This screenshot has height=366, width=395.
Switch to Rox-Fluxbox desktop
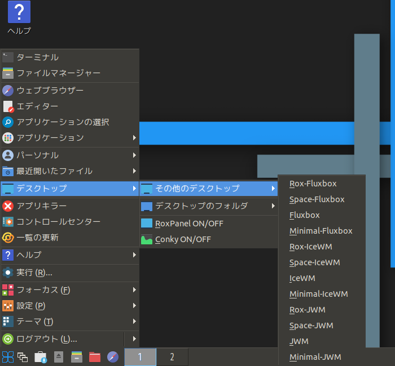(x=322, y=184)
